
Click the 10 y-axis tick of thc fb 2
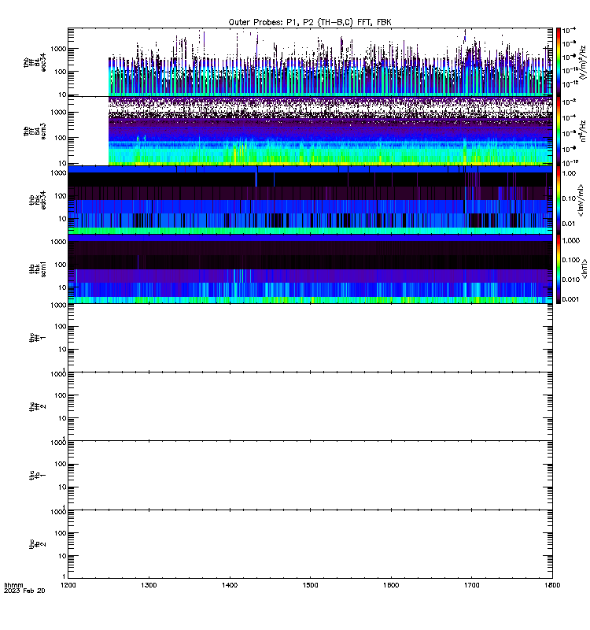[62, 556]
